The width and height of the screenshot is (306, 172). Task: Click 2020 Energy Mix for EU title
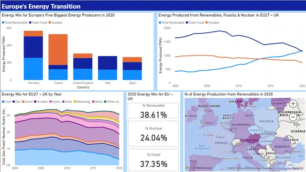pyautogui.click(x=150, y=97)
